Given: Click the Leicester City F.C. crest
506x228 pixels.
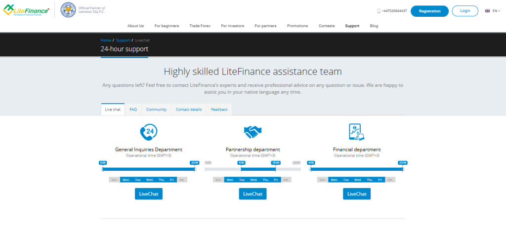Looking at the screenshot, I should tap(68, 10).
